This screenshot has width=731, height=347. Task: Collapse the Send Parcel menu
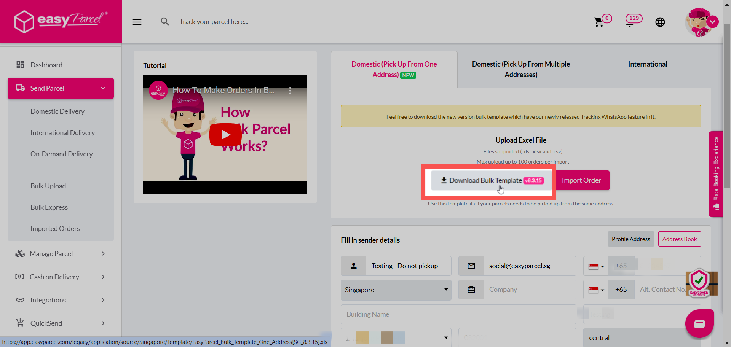pos(103,88)
